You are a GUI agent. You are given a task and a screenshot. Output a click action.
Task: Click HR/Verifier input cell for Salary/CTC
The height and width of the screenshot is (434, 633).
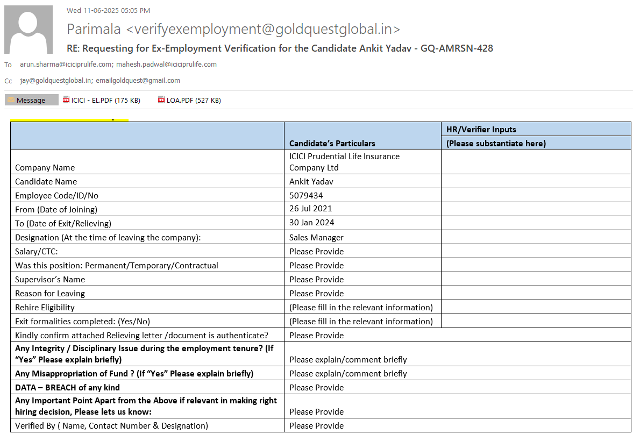[x=536, y=251]
